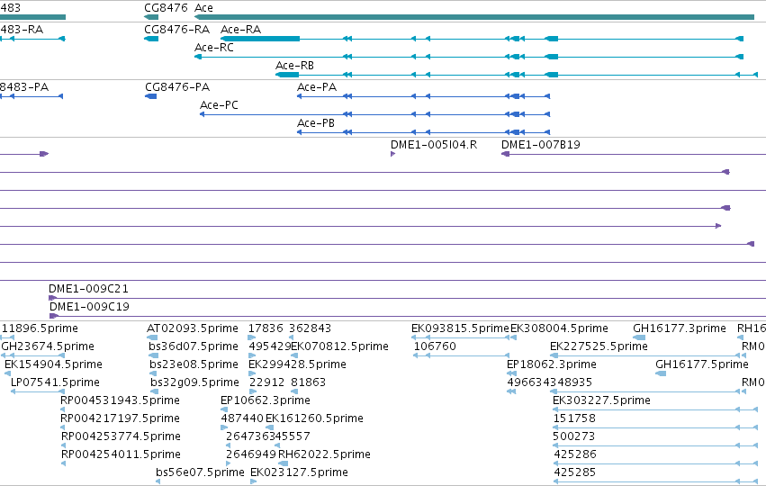Image resolution: width=766 pixels, height=486 pixels.
Task: Select RP004217197.5prime EST entry
Action: click(121, 418)
